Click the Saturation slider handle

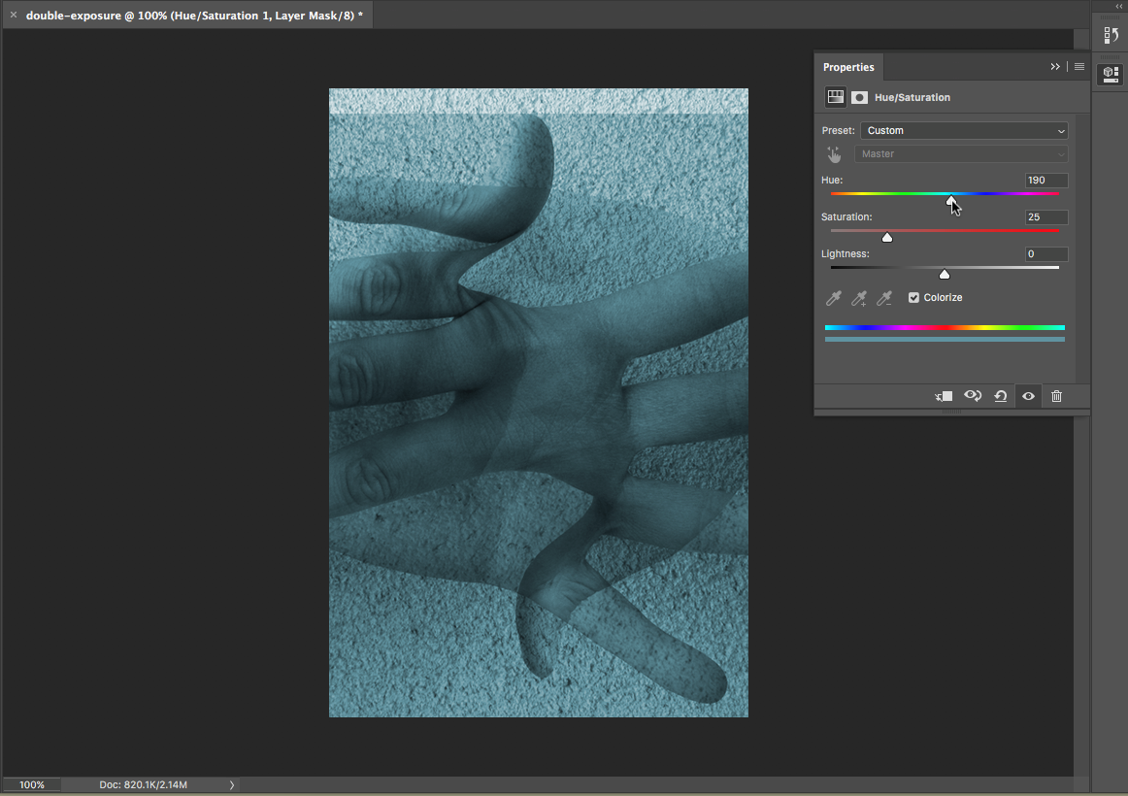pos(887,238)
